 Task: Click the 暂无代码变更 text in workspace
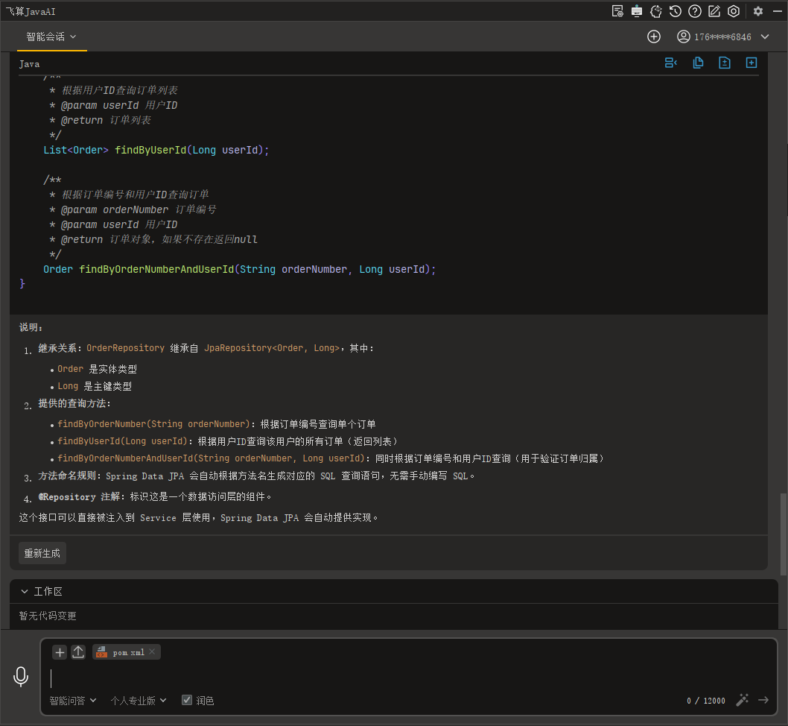point(48,616)
